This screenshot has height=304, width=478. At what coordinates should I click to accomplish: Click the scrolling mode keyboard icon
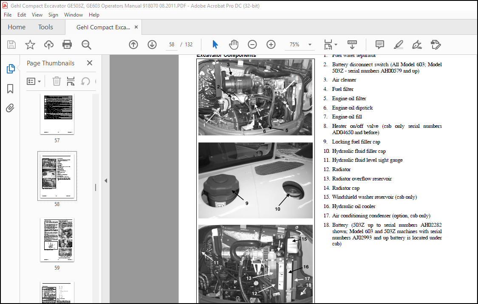(x=352, y=45)
